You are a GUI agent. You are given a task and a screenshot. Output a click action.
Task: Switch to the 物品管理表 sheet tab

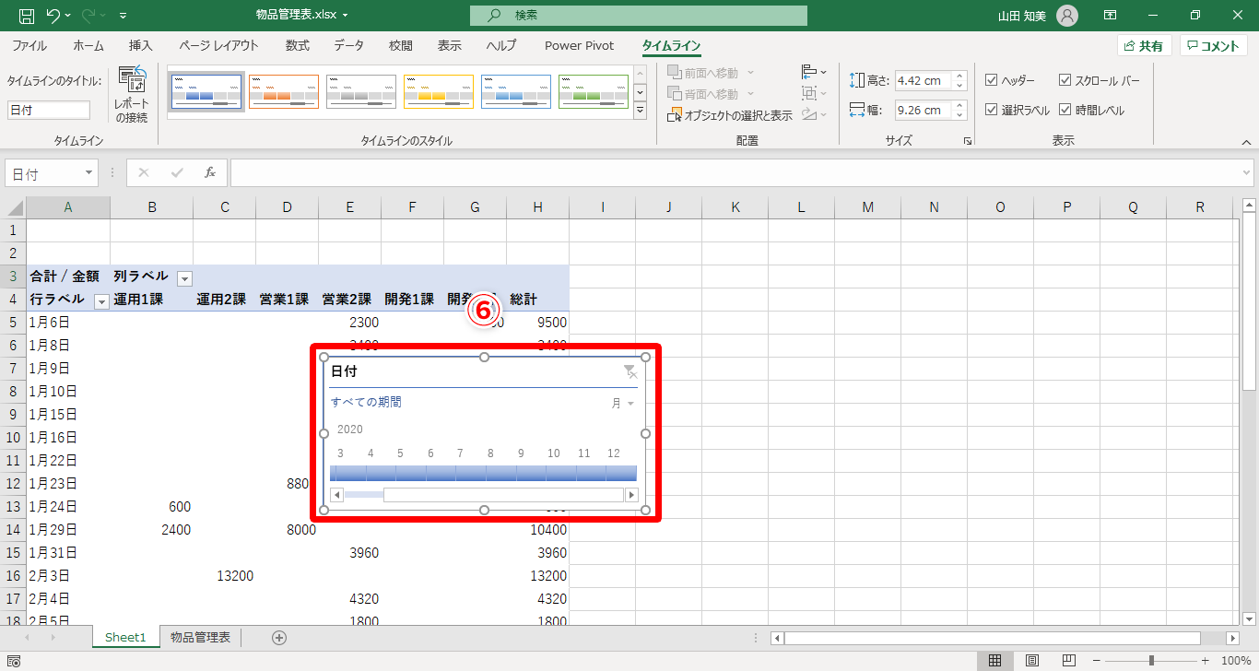tap(200, 637)
